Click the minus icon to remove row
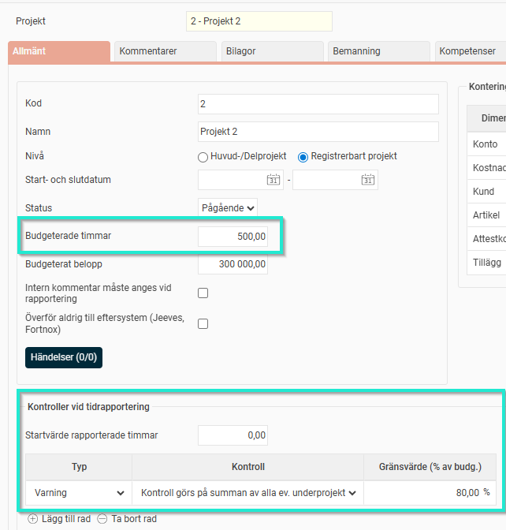The width and height of the screenshot is (506, 530). (104, 519)
